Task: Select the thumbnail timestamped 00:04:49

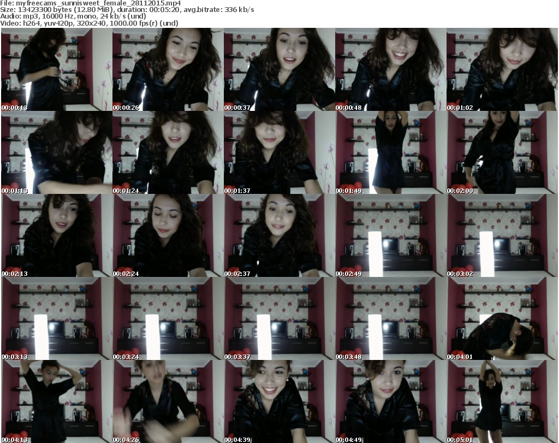Action: click(x=391, y=401)
